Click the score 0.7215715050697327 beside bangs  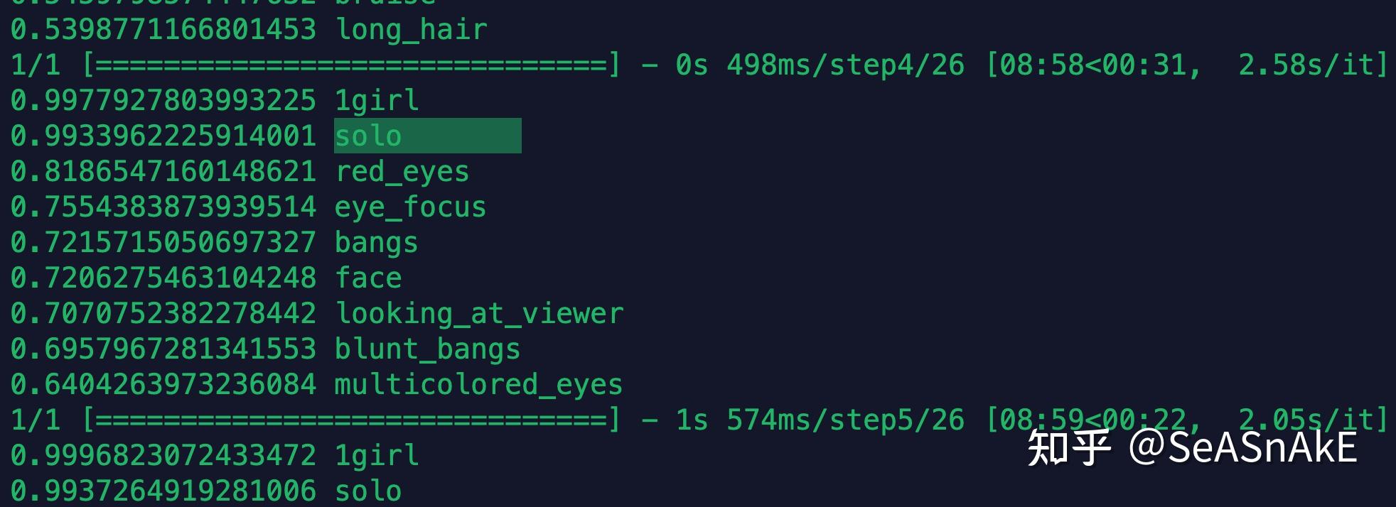point(163,242)
